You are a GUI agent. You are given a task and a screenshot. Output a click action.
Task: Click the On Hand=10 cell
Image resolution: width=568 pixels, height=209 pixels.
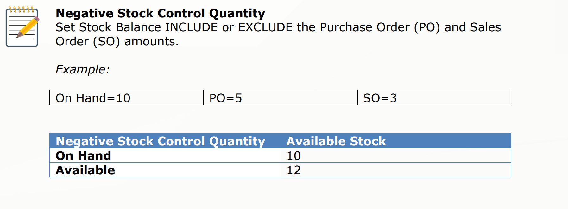127,98
